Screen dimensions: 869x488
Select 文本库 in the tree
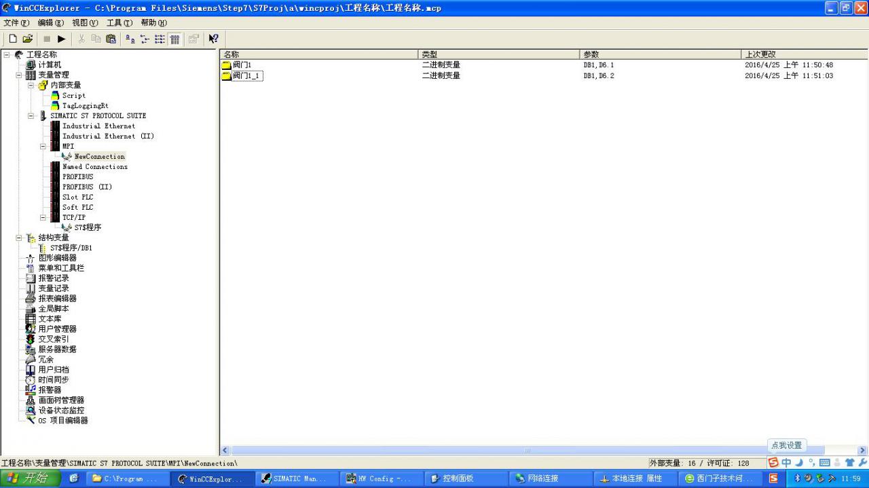pyautogui.click(x=50, y=319)
